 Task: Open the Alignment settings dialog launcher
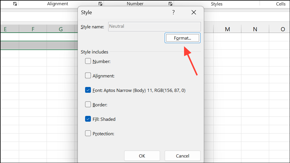pyautogui.click(x=100, y=4)
